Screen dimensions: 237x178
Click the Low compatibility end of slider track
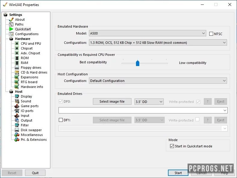(x=166, y=63)
